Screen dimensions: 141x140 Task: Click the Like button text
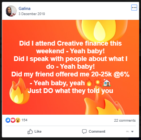pos(38,132)
